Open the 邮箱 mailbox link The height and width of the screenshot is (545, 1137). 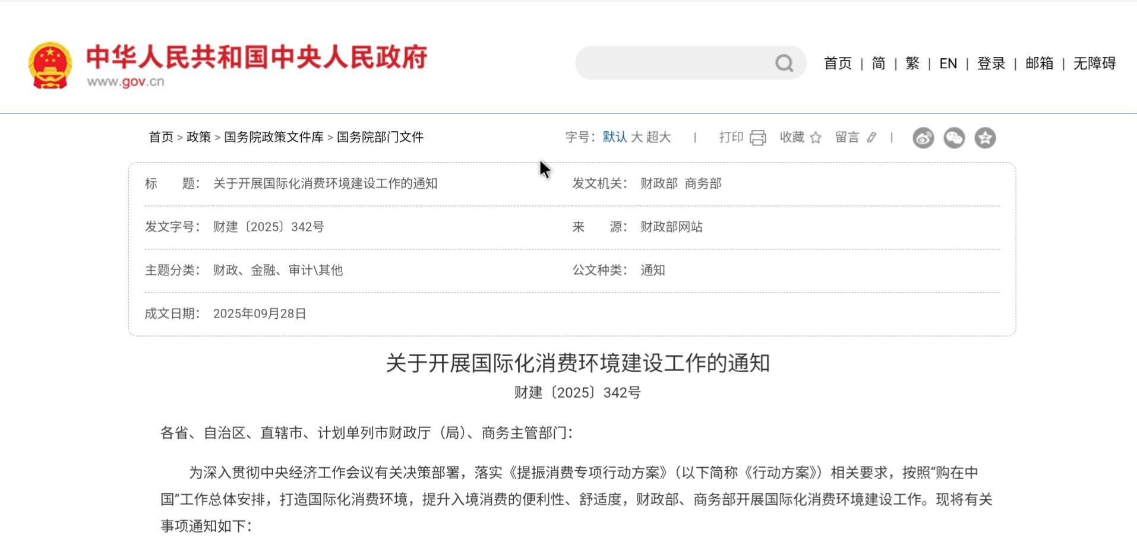coord(1039,64)
